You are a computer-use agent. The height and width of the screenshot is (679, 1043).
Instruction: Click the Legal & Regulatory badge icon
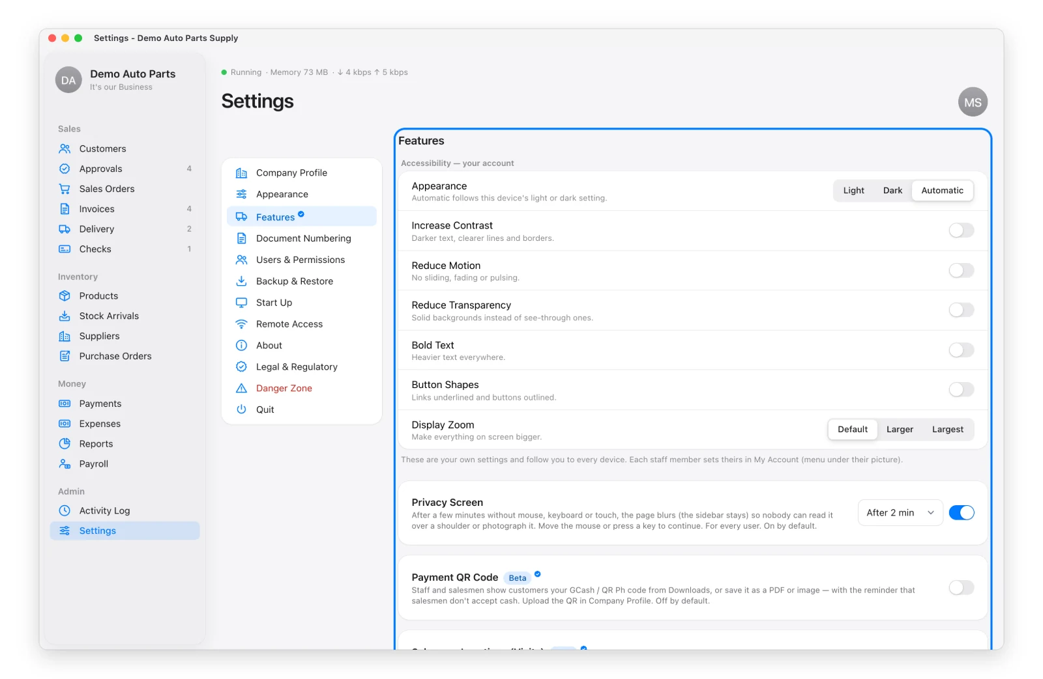241,367
